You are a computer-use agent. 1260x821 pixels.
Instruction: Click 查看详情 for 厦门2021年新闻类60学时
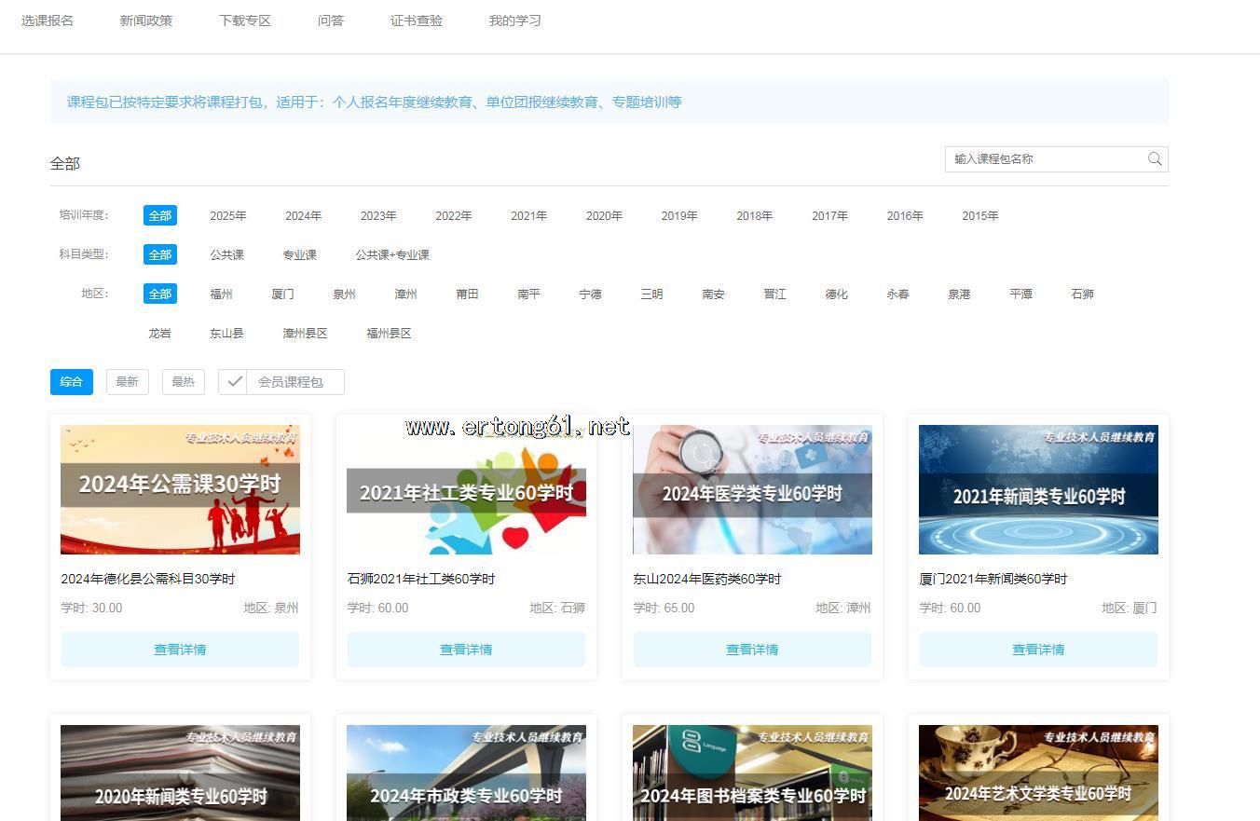1038,650
